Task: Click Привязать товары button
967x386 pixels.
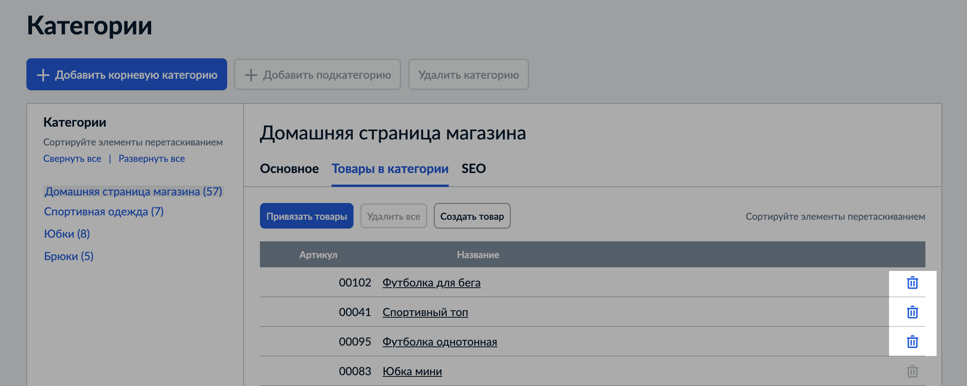Action: click(307, 216)
